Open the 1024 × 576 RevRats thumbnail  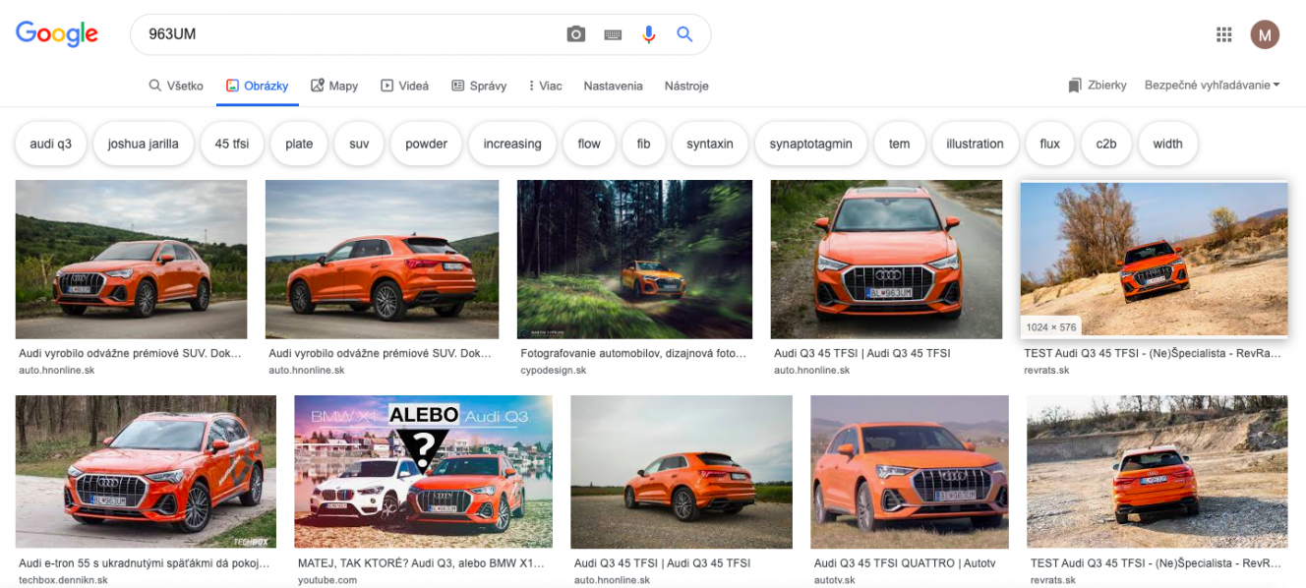click(x=1154, y=260)
